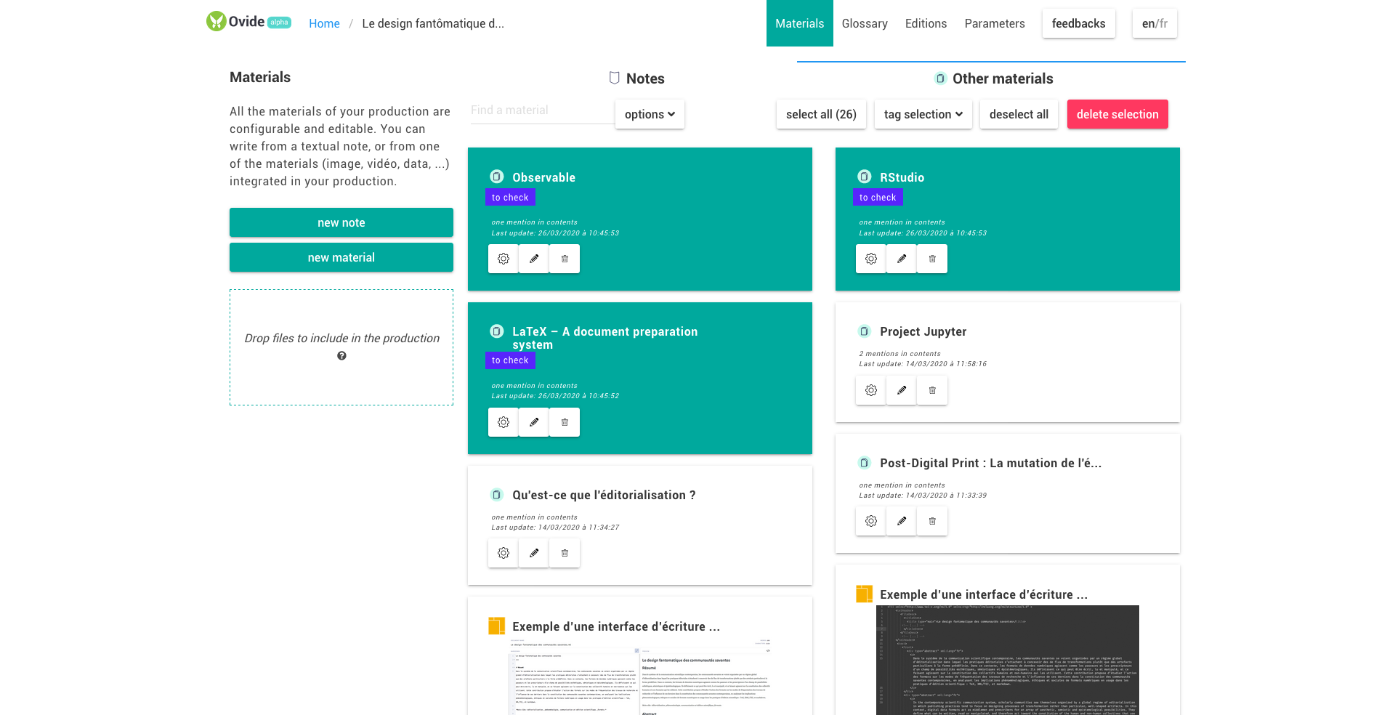Edit the Observable material with pencil
This screenshot has width=1395, height=715.
[x=534, y=259]
